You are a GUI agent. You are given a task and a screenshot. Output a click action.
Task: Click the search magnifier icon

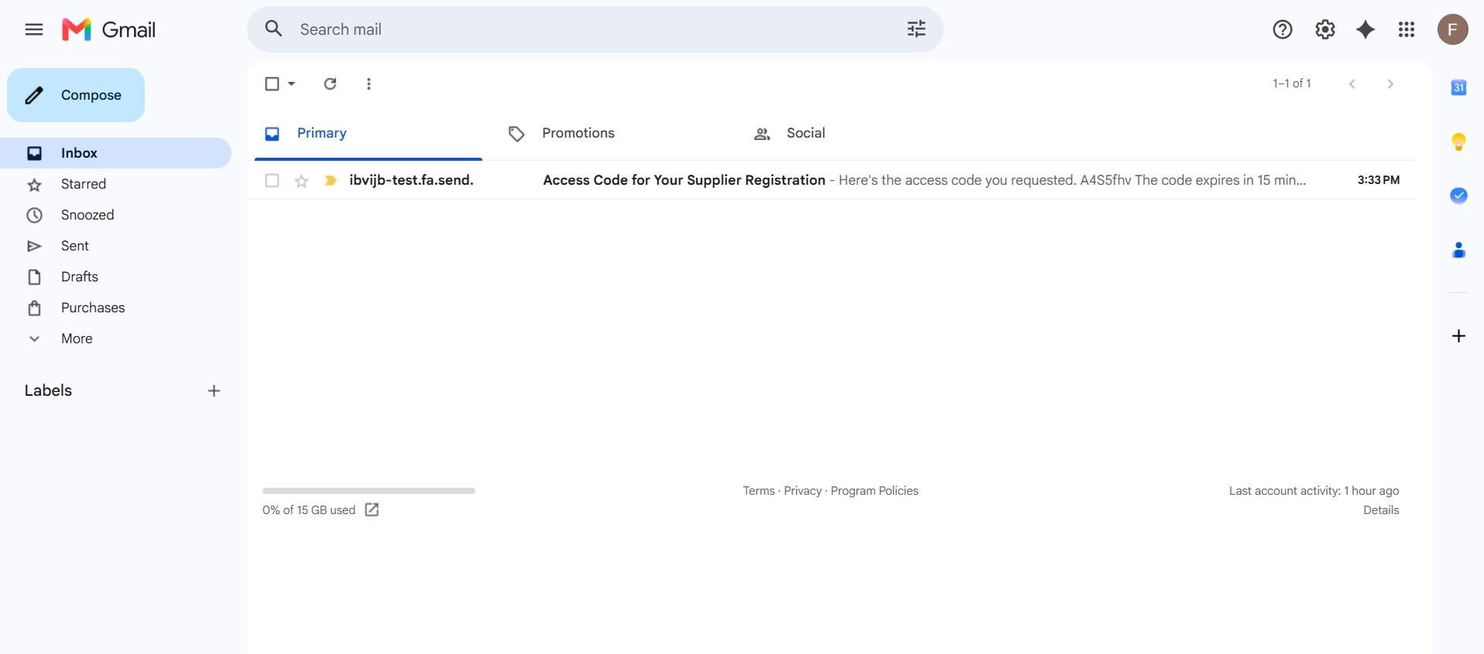(273, 29)
